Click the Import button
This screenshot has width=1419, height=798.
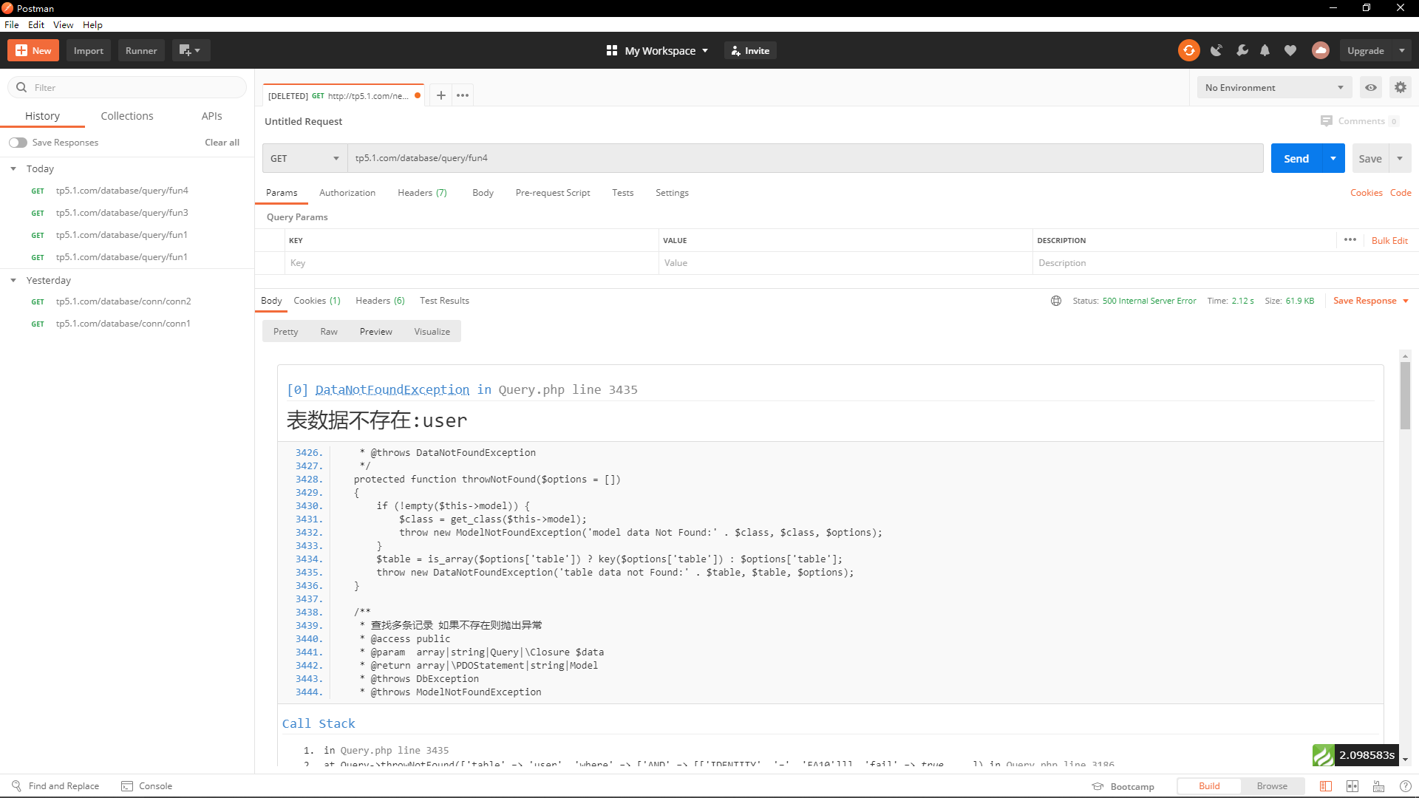(x=89, y=50)
